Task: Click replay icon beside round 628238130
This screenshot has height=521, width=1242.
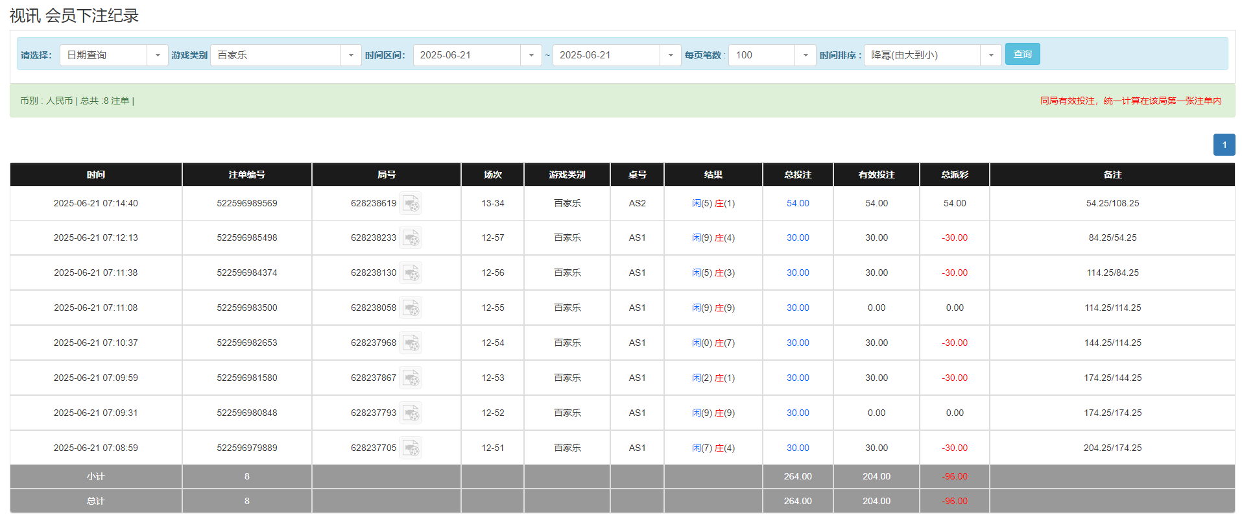Action: [411, 273]
